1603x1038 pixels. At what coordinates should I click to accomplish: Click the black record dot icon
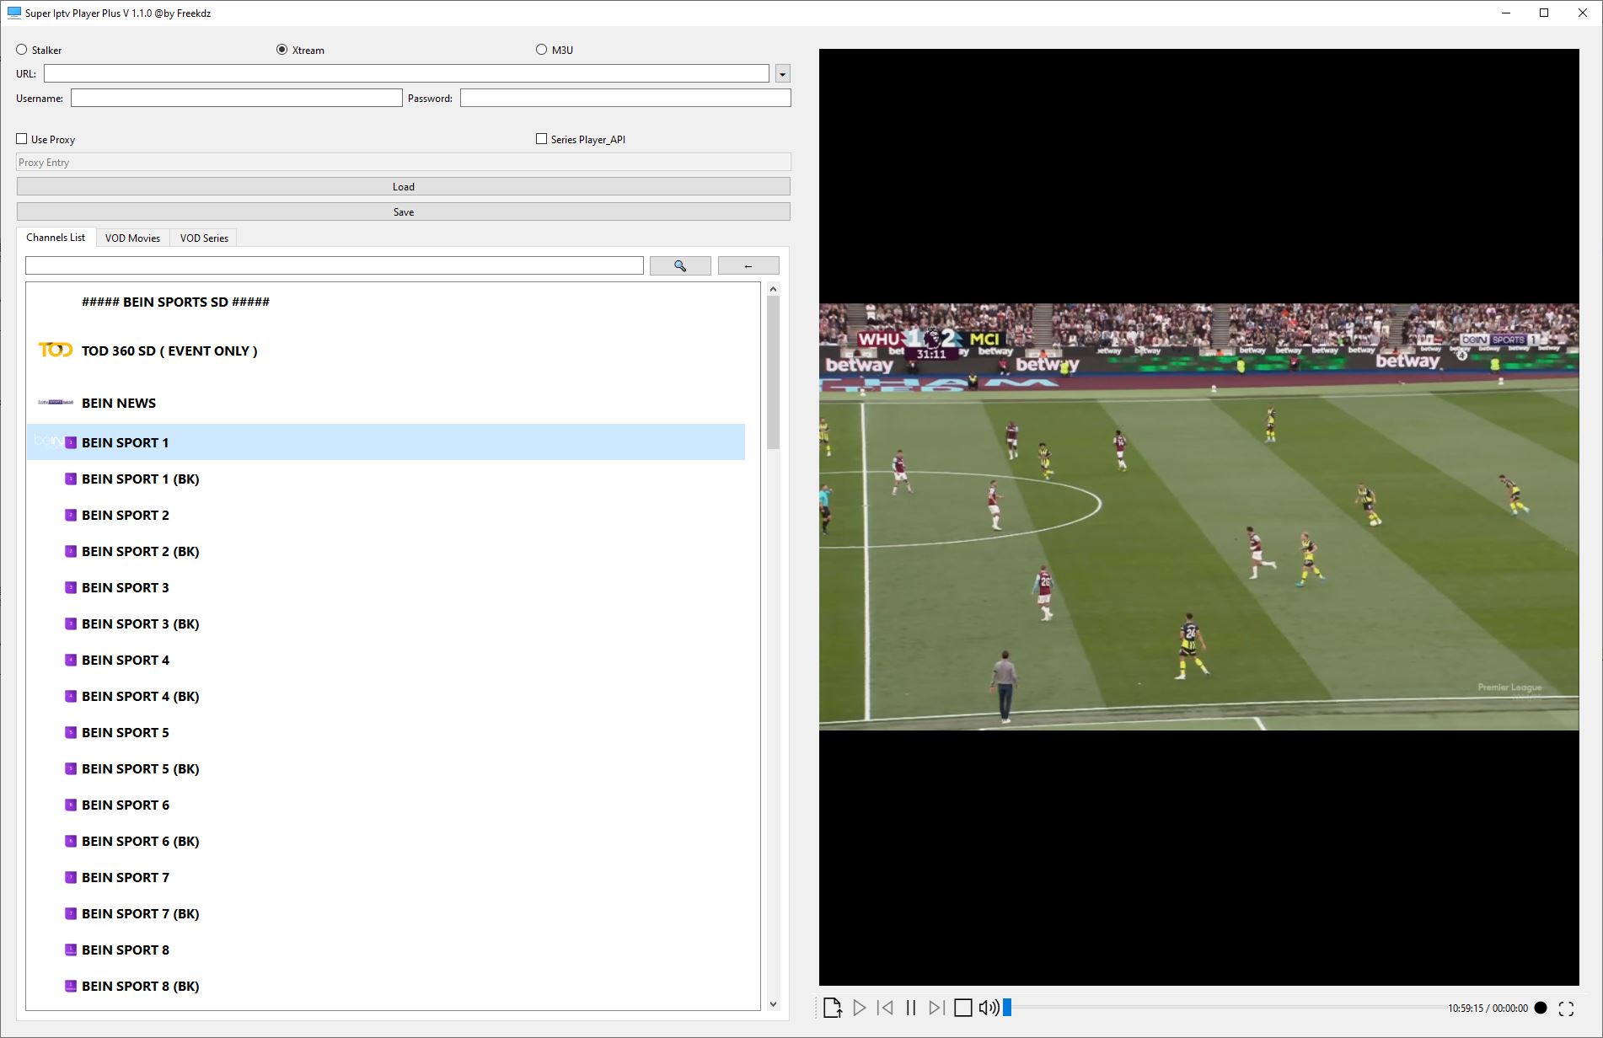(x=1541, y=1008)
